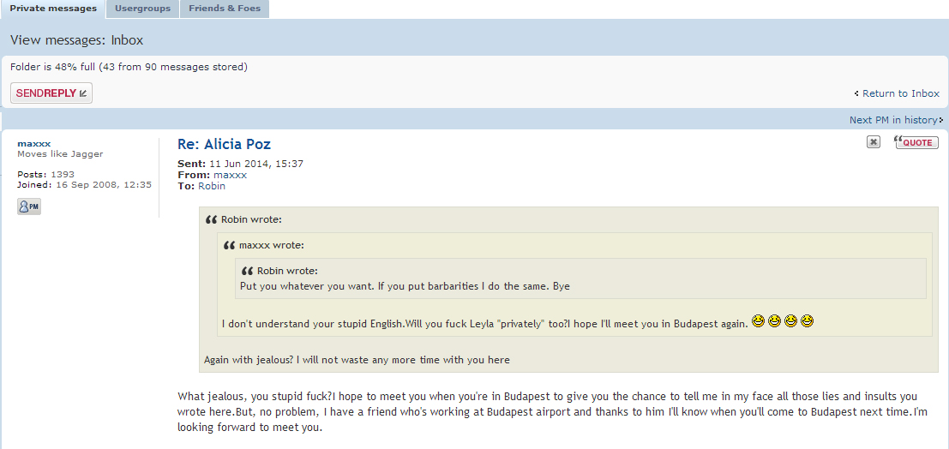949x449 pixels.
Task: Switch to the Usergroups tab
Action: pyautogui.click(x=143, y=9)
